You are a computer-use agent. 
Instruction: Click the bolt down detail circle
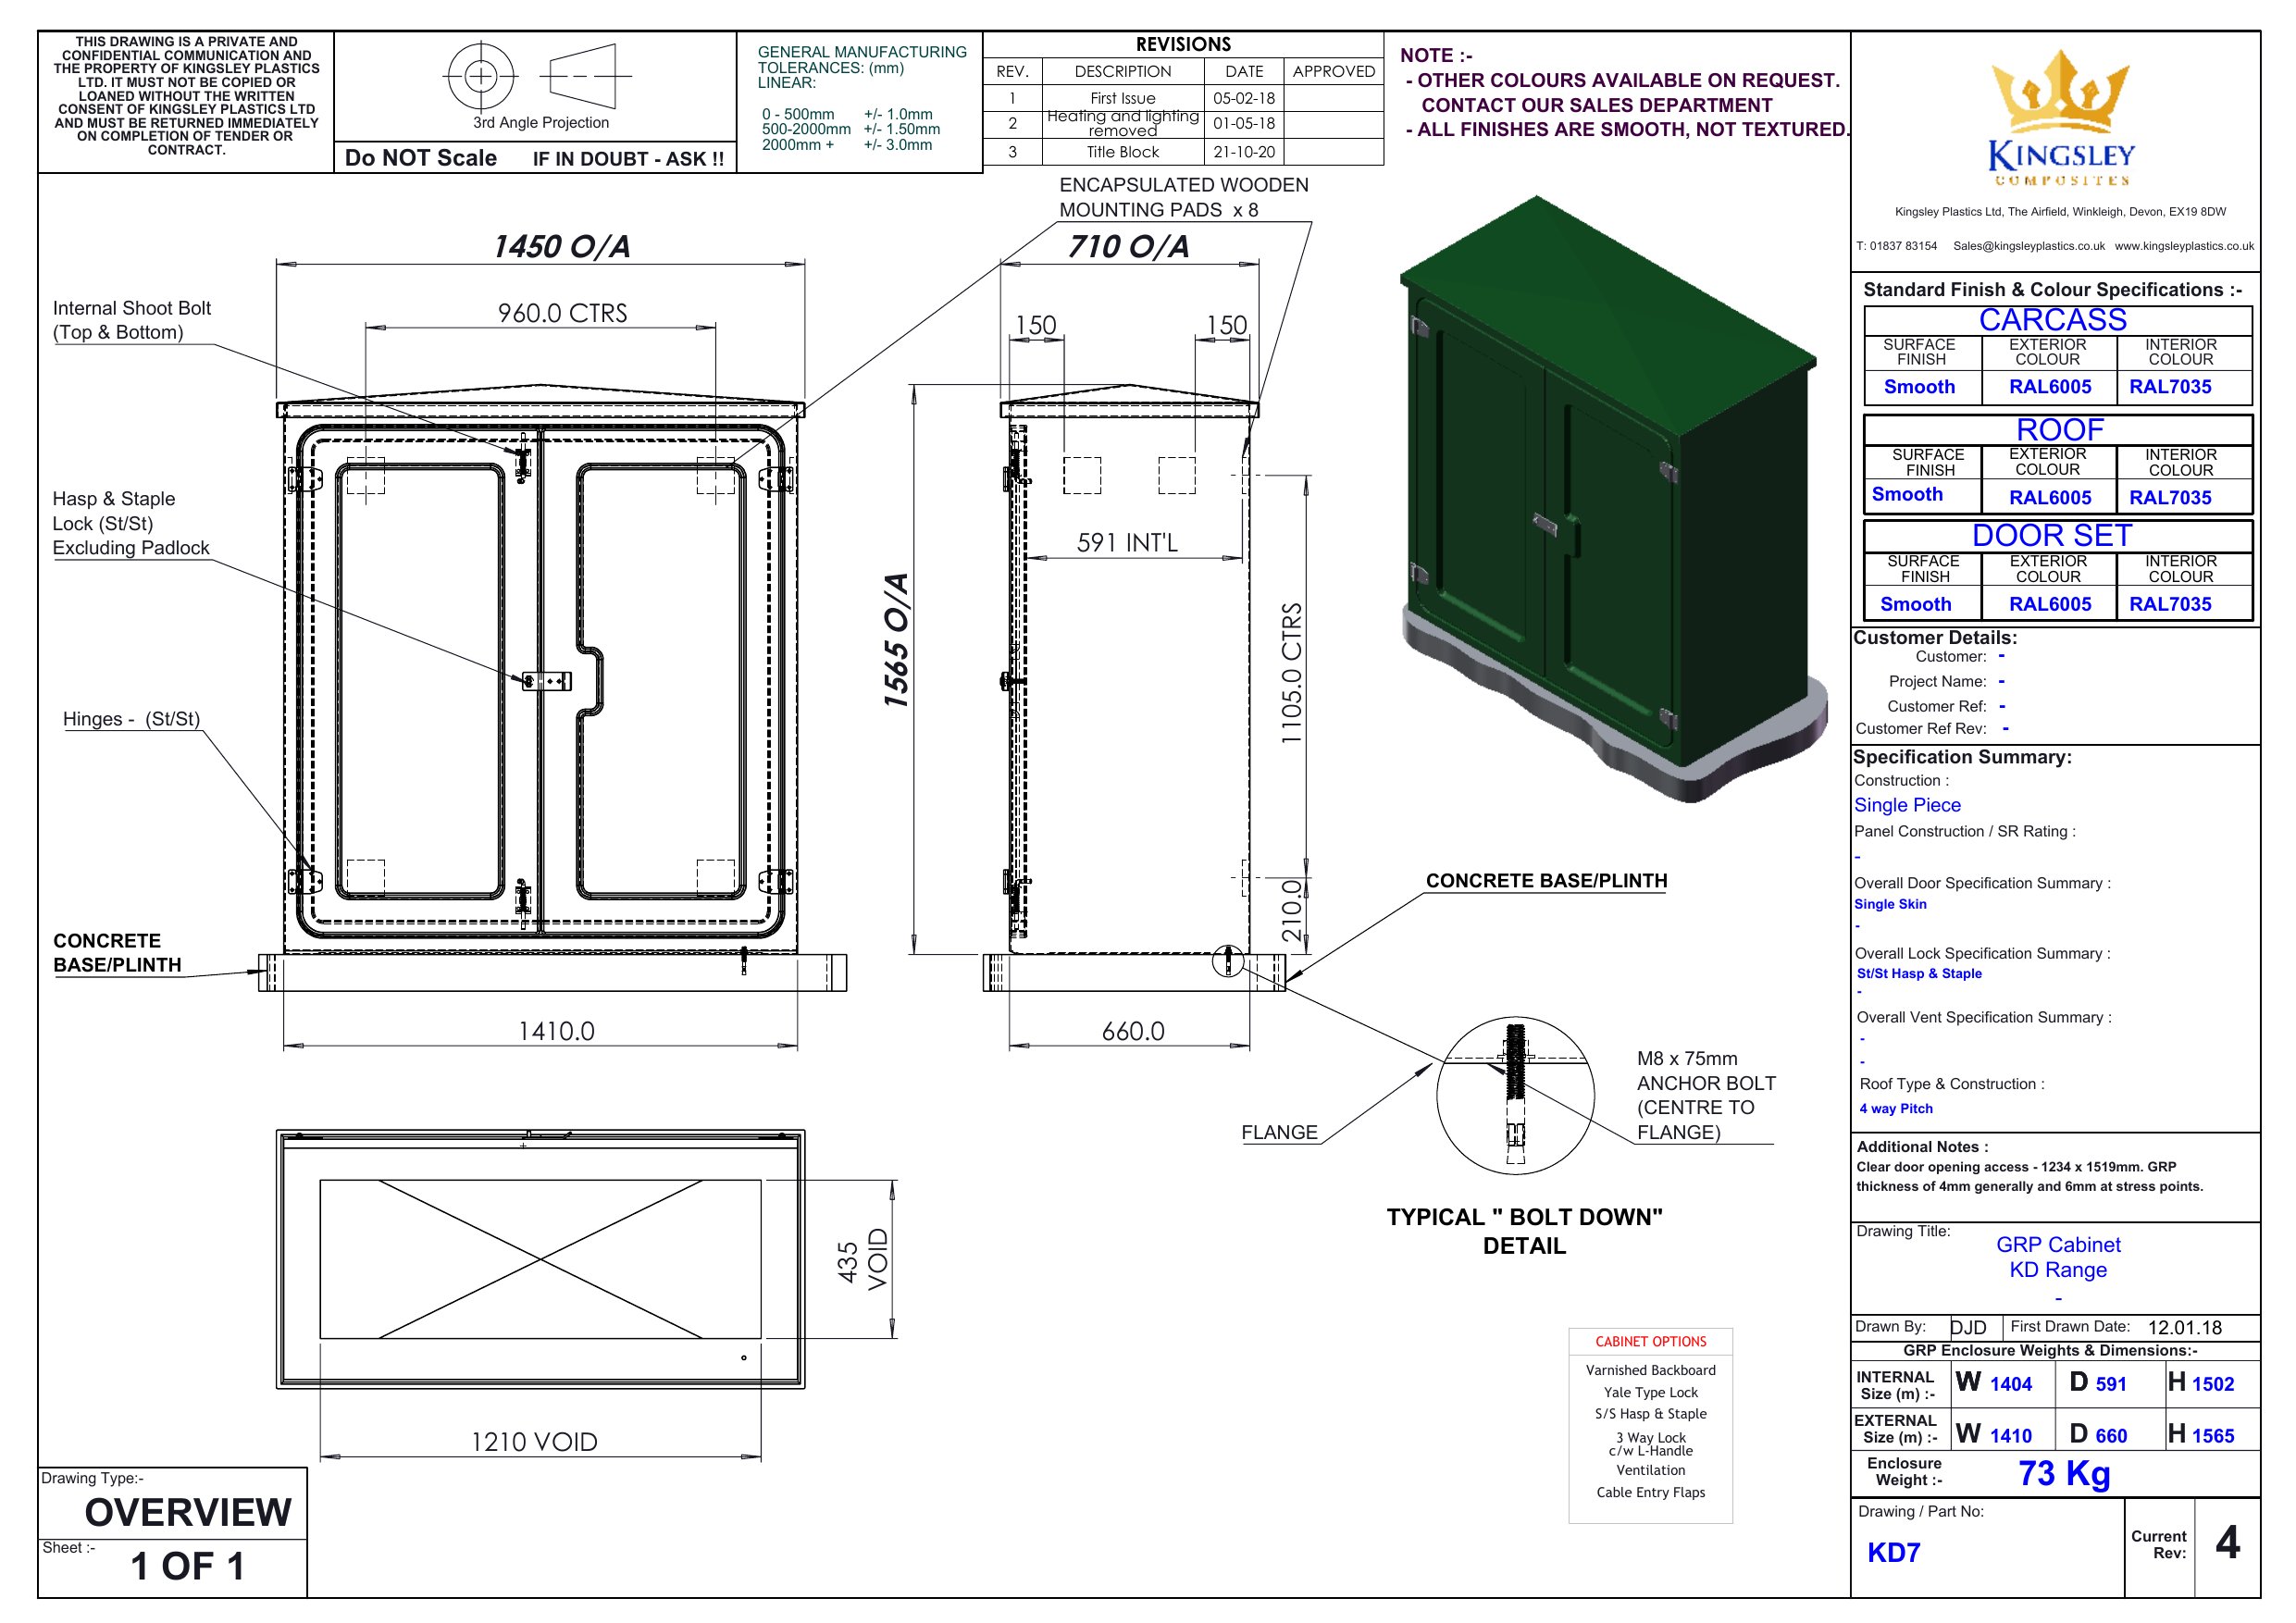(1515, 1096)
